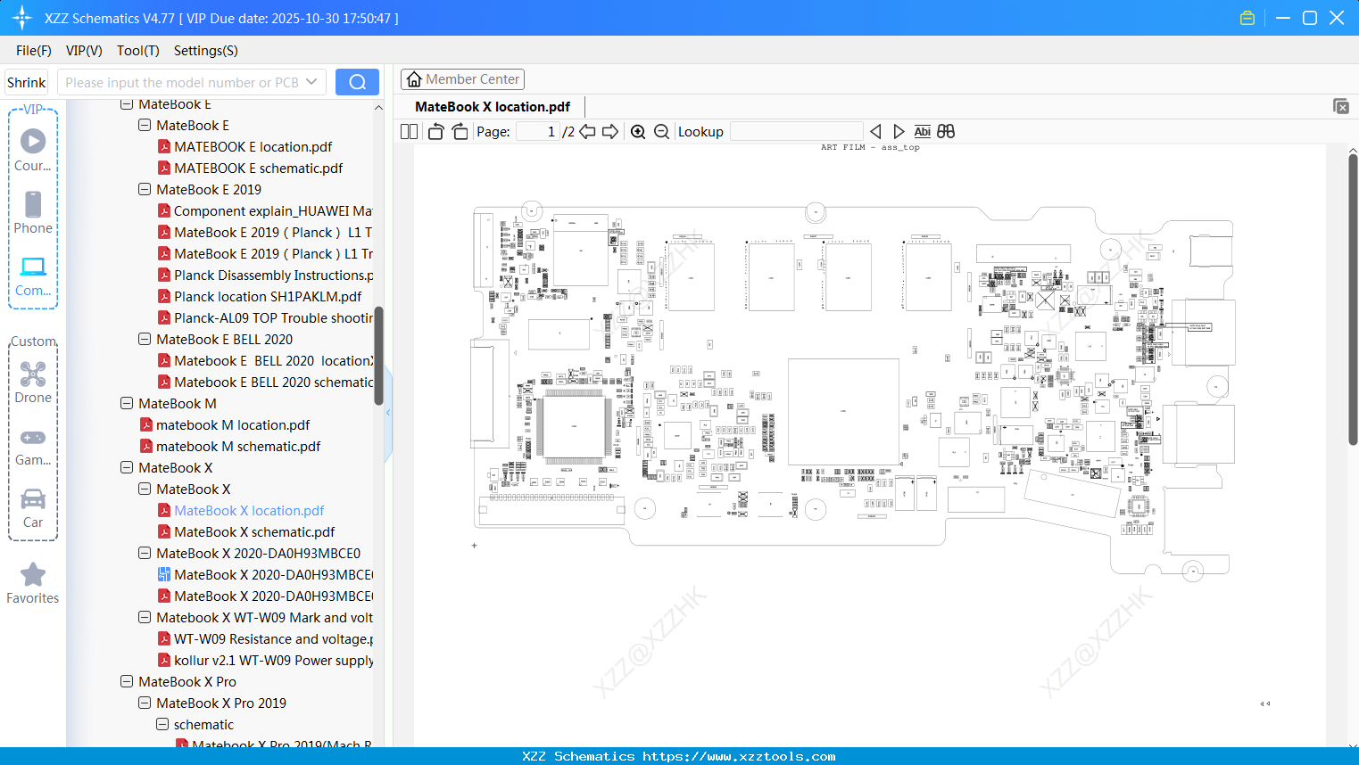1359x765 pixels.
Task: Collapse the MateBook X Pro 2019 folder
Action: tap(145, 703)
